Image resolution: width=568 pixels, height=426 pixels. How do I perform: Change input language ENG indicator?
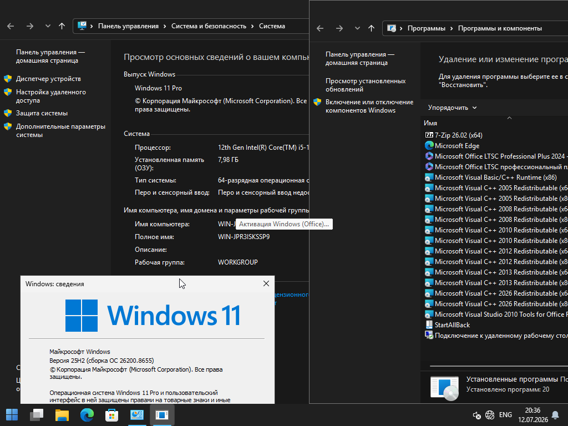[505, 415]
